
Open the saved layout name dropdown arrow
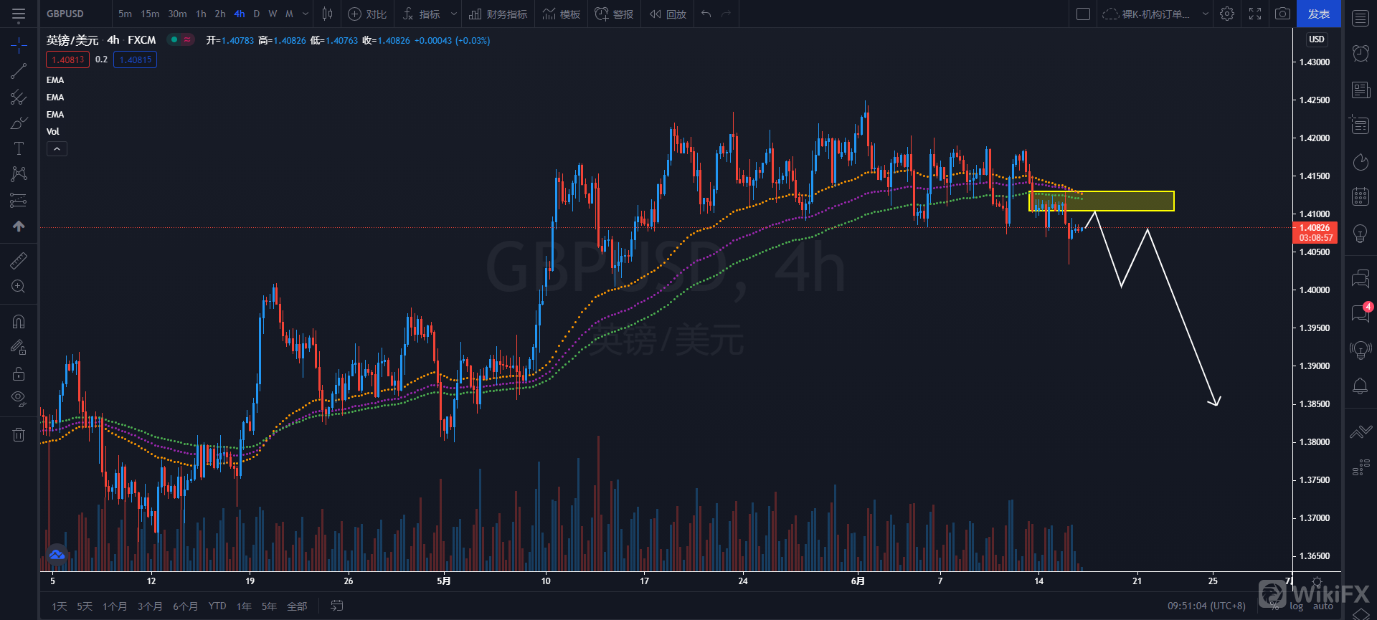(x=1205, y=14)
